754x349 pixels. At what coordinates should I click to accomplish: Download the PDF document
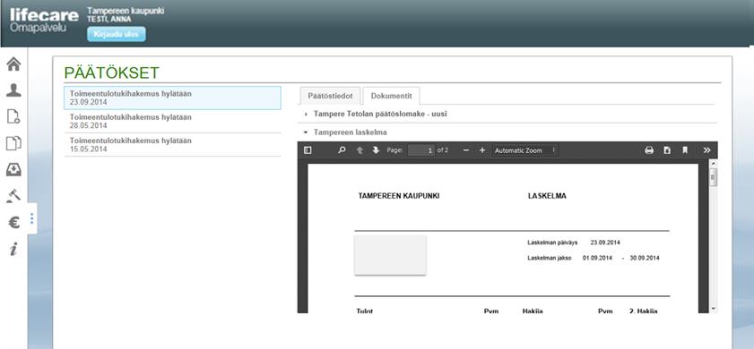667,150
